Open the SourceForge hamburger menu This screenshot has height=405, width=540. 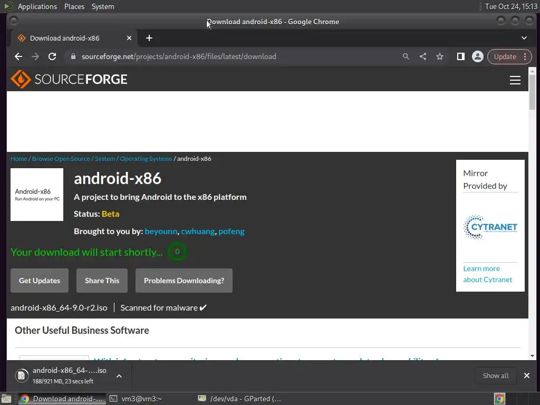515,80
